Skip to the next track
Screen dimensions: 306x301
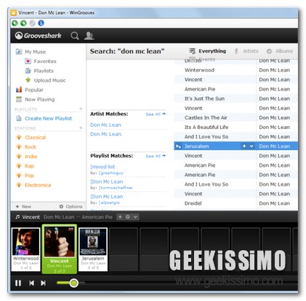[43, 283]
